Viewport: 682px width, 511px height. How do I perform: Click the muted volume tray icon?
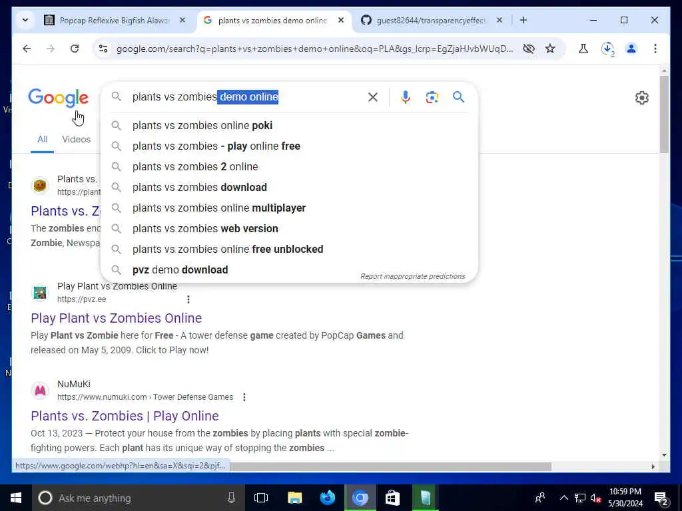(x=595, y=498)
